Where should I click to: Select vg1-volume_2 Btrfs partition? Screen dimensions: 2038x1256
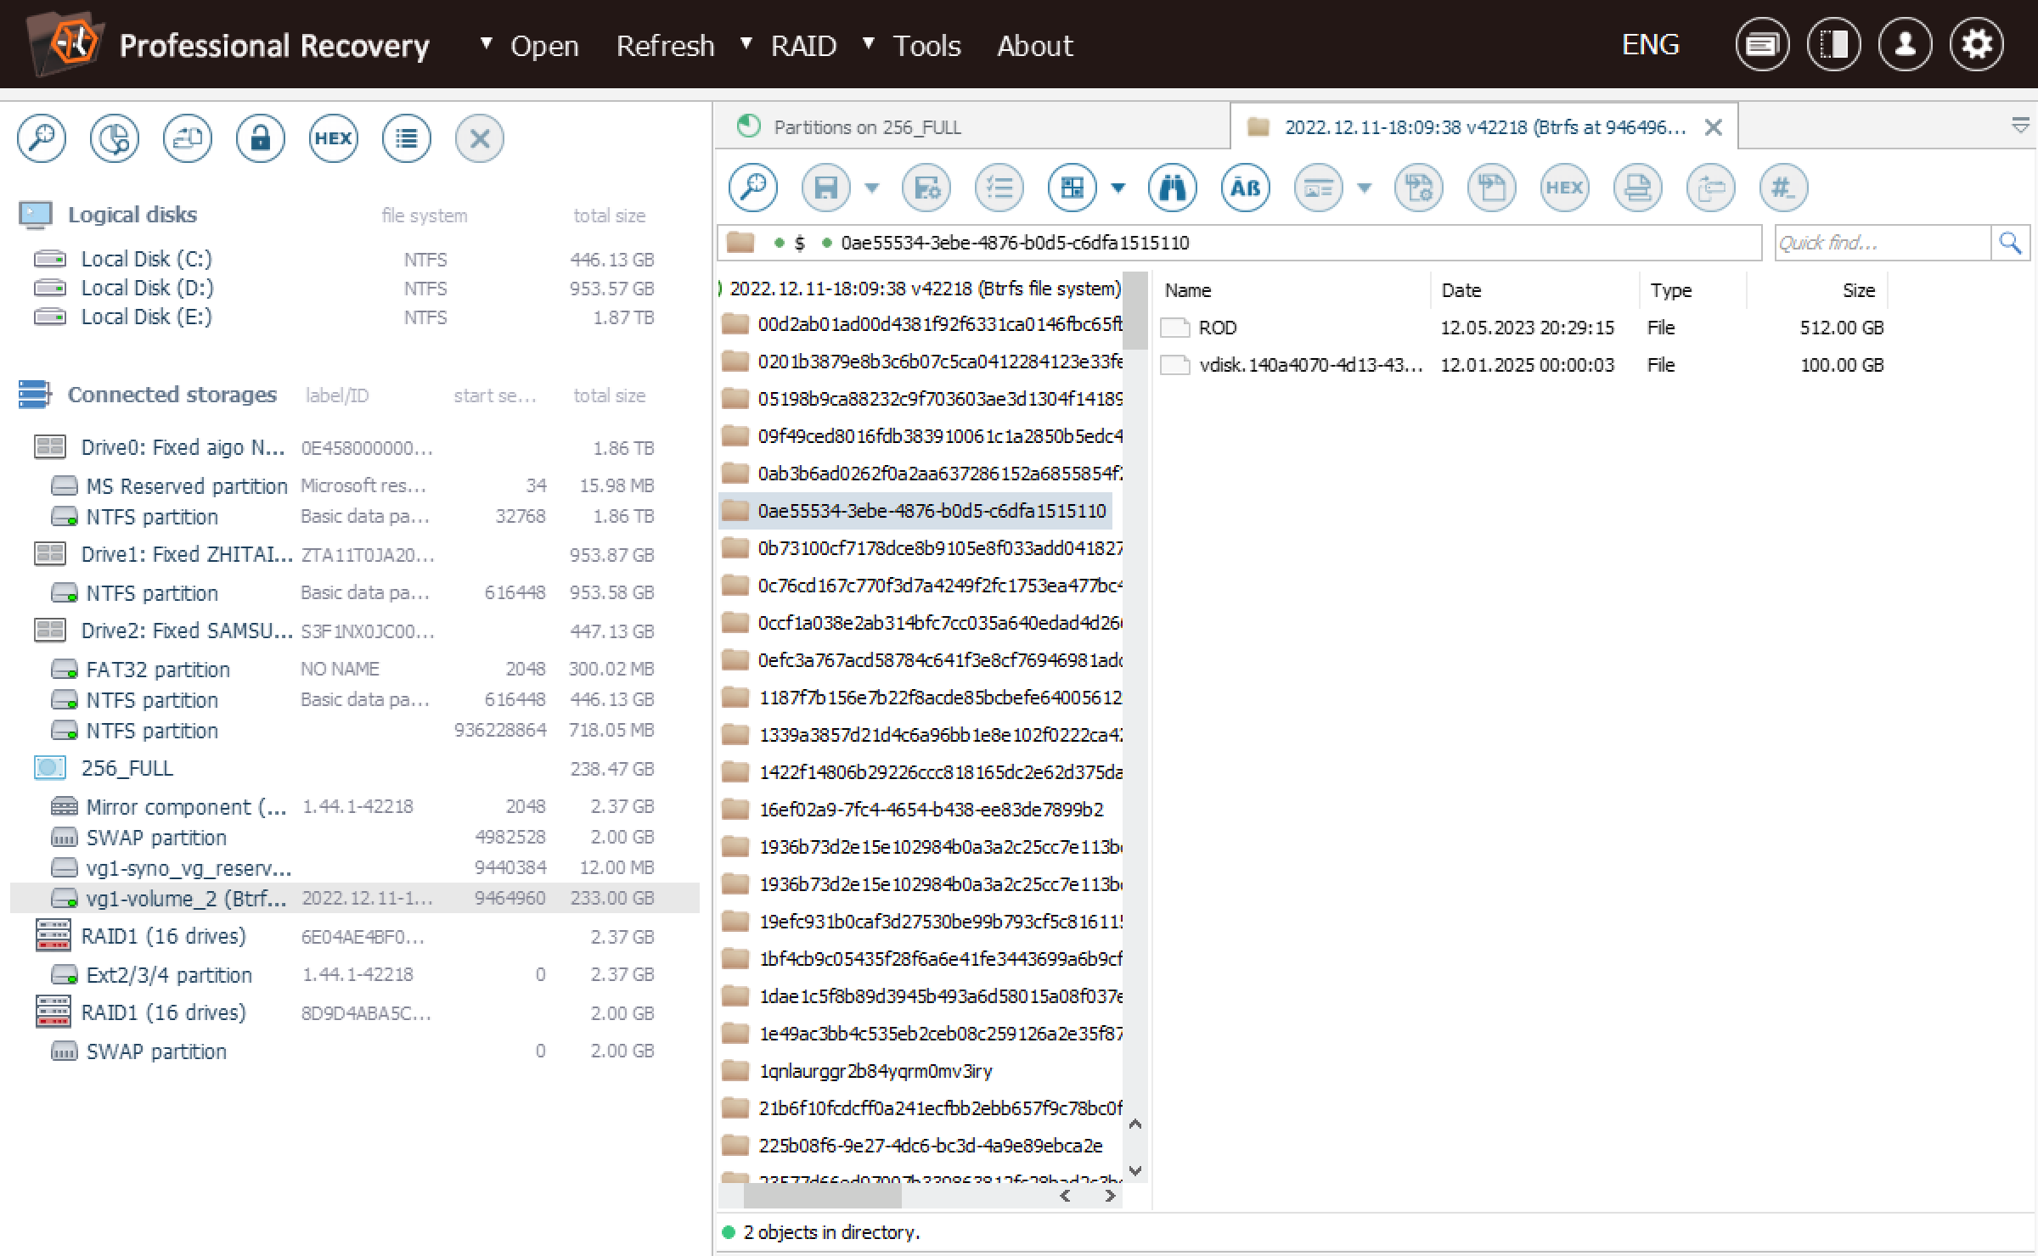[355, 898]
